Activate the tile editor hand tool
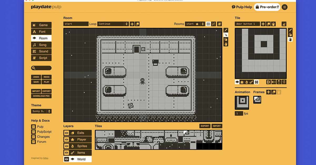This screenshot has width=316, height=165. (290, 39)
